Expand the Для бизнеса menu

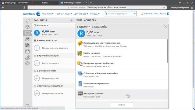click(x=81, y=14)
